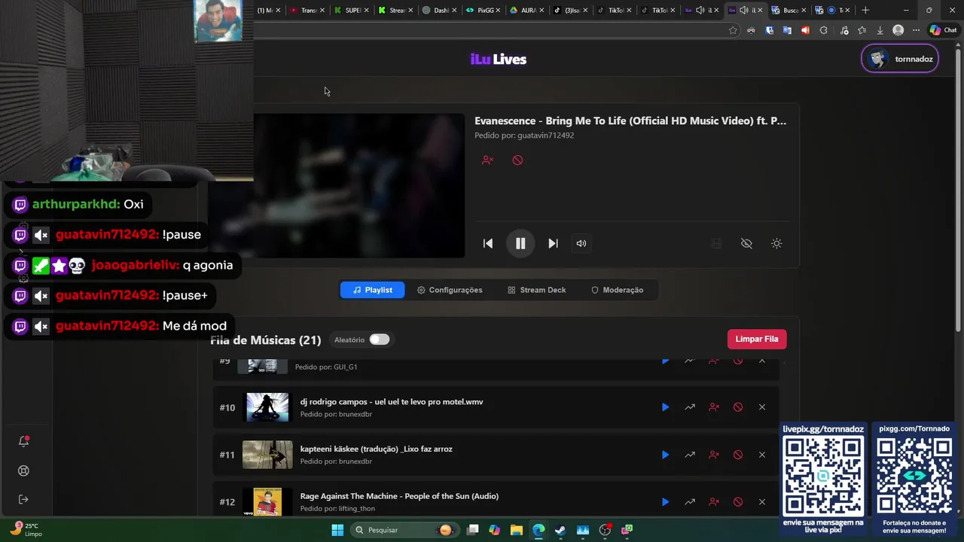964x542 pixels.
Task: Open the Windows Start menu
Action: tap(337, 530)
